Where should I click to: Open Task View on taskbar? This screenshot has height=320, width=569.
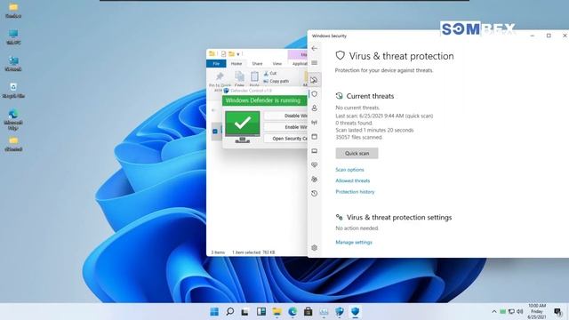[x=245, y=311]
